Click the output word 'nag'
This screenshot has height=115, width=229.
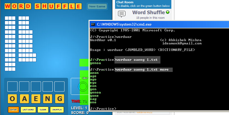click(x=93, y=99)
